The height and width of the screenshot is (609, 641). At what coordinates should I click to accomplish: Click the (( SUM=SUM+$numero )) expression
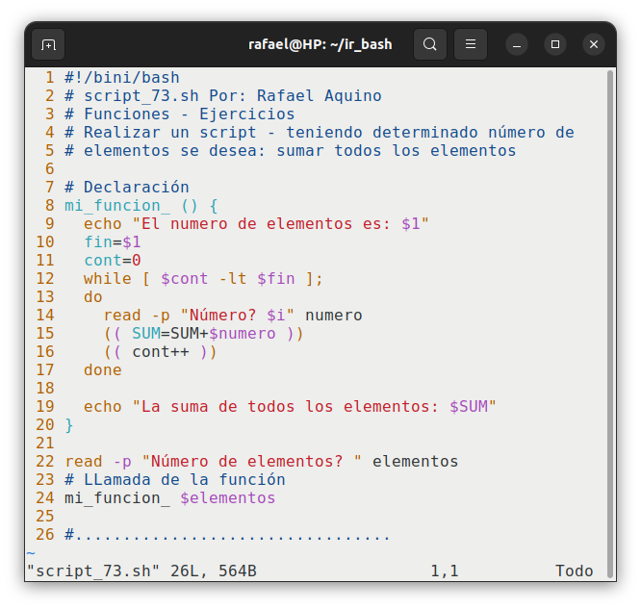(203, 334)
